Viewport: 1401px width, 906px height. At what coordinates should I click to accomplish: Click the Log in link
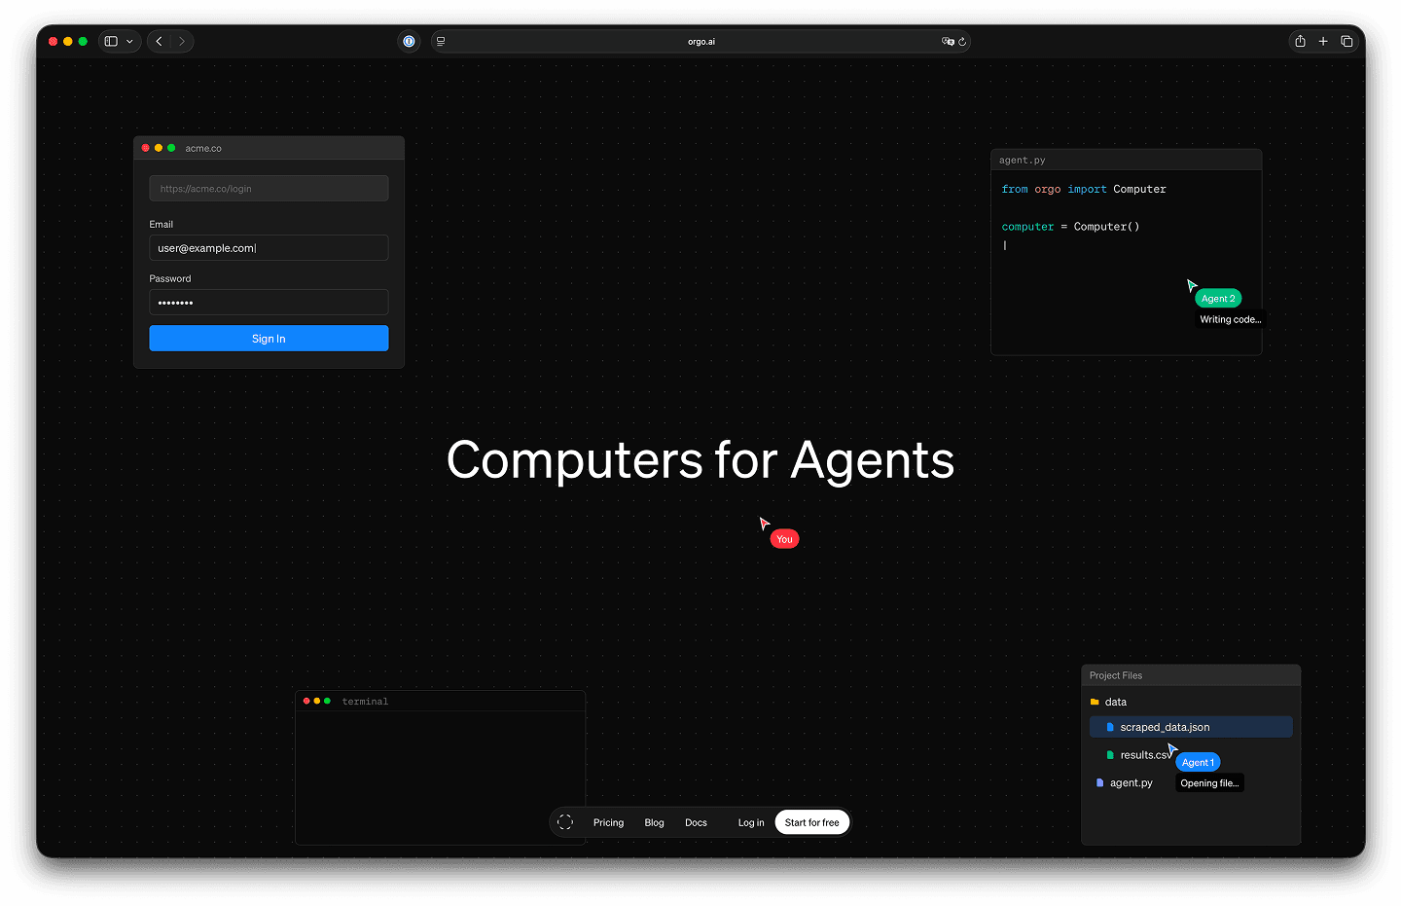click(x=750, y=822)
